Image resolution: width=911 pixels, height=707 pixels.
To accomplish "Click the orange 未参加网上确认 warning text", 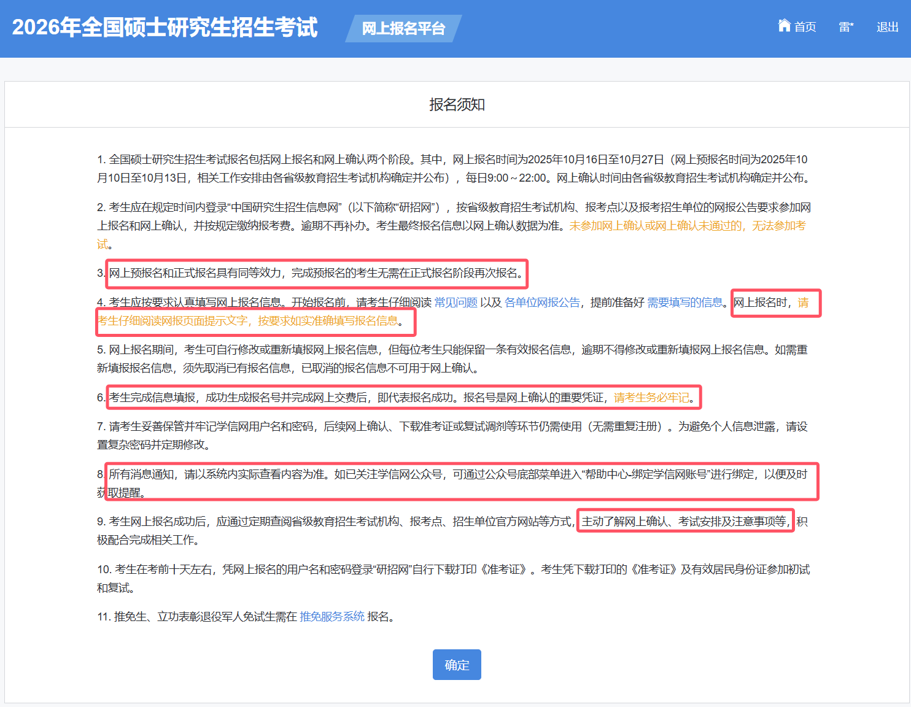I will pyautogui.click(x=686, y=226).
